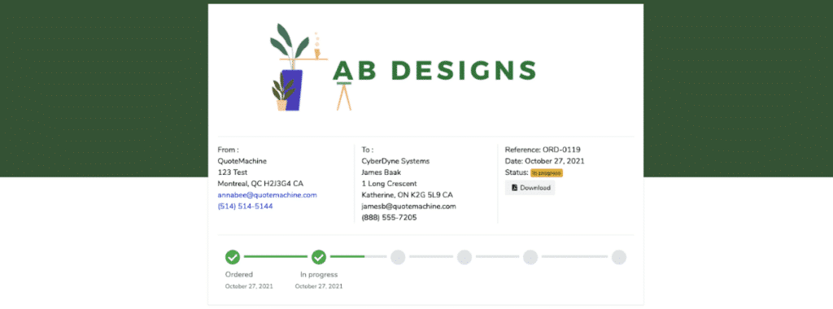Click the 123 Test address line
Image resolution: width=833 pixels, height=309 pixels.
(233, 172)
